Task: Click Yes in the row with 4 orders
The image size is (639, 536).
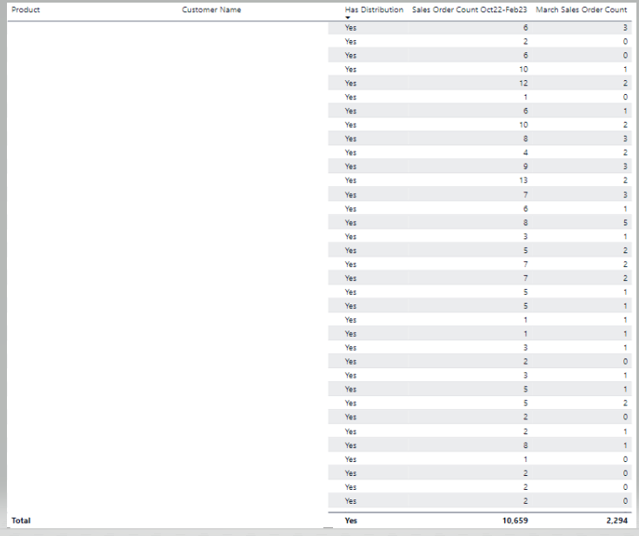Action: [350, 152]
